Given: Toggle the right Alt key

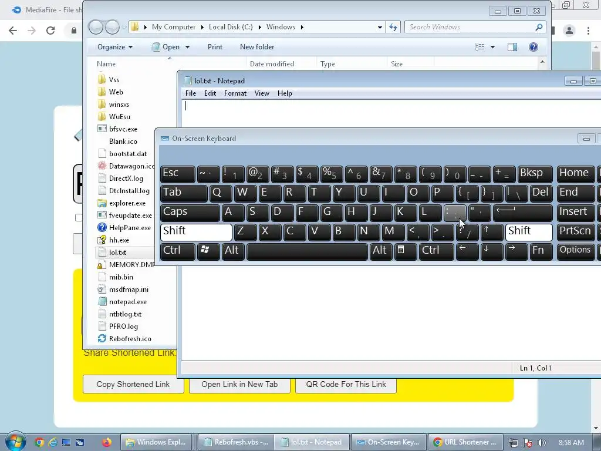Looking at the screenshot, I should point(381,251).
